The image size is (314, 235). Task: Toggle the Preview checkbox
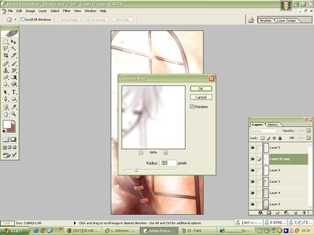tap(192, 107)
